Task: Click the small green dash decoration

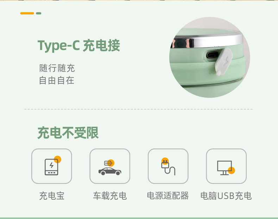Action: 38,13
